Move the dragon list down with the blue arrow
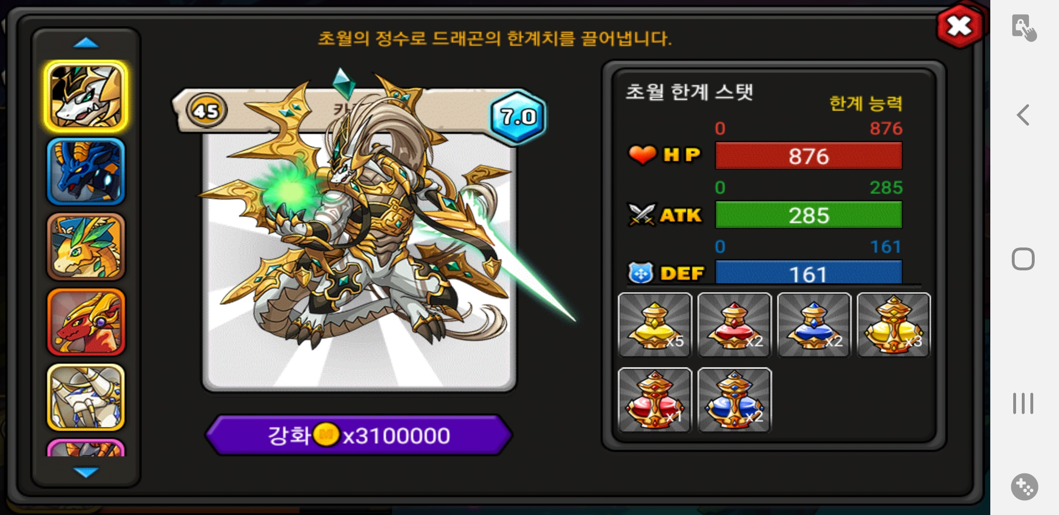Screen dimensions: 1059x515 [x=86, y=472]
